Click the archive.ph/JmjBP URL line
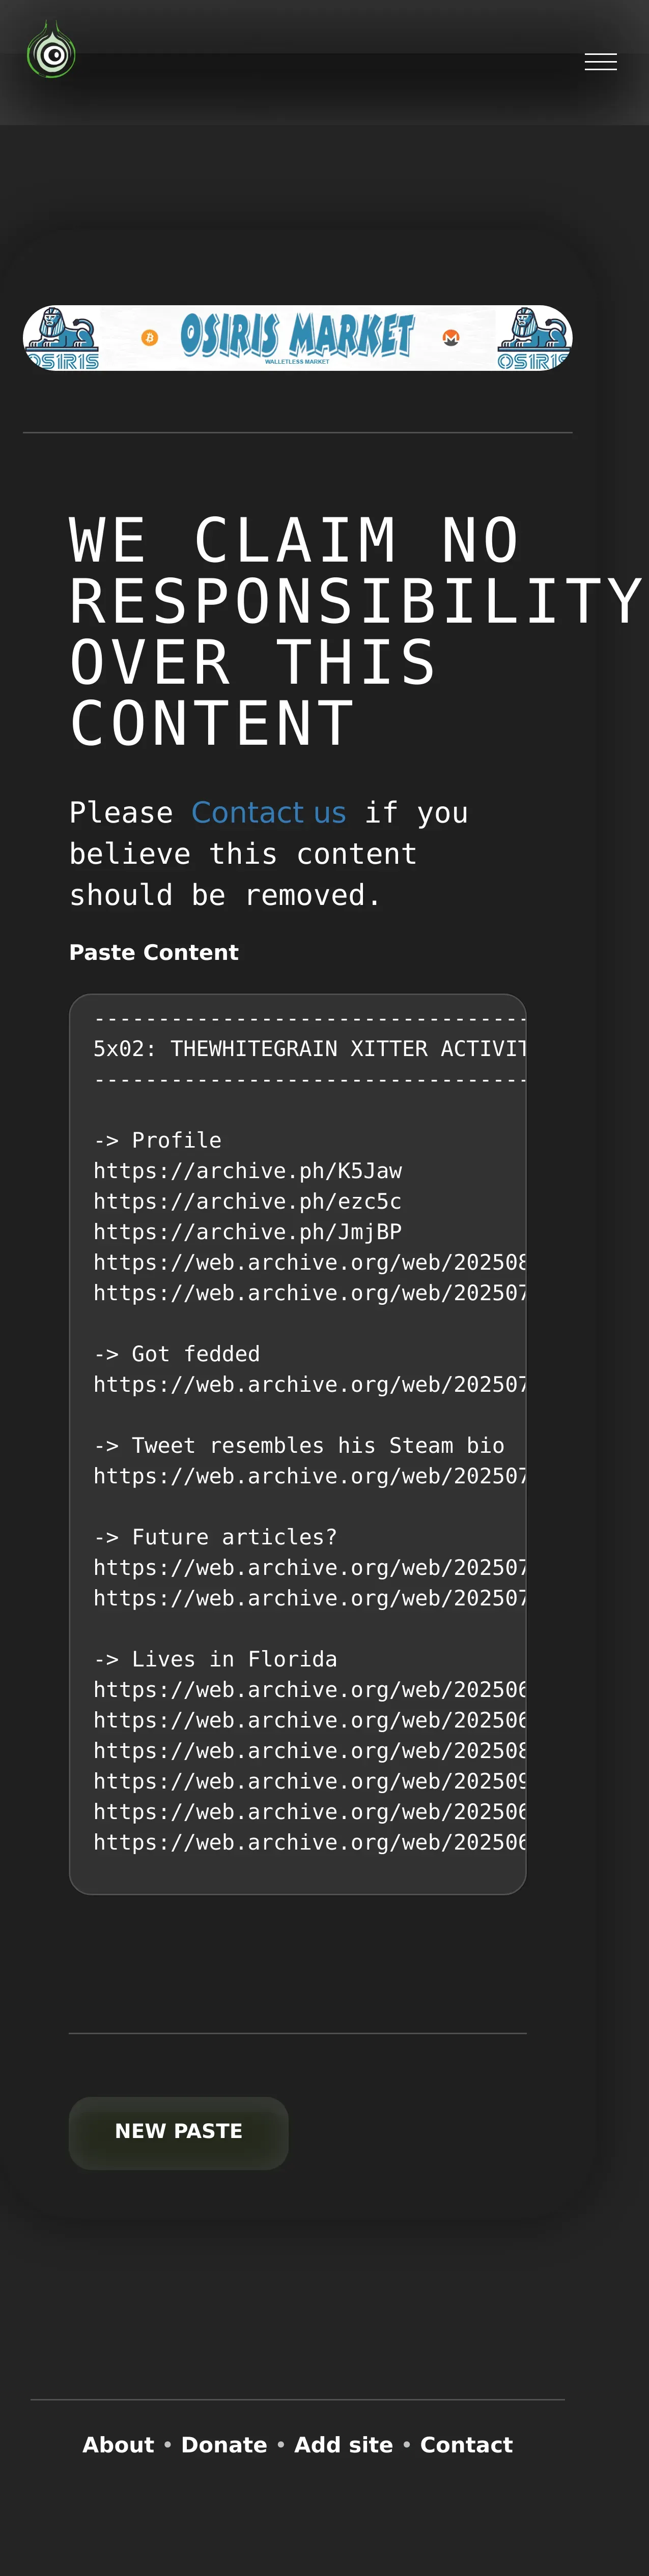Screen dimensions: 649x2576 247,1231
